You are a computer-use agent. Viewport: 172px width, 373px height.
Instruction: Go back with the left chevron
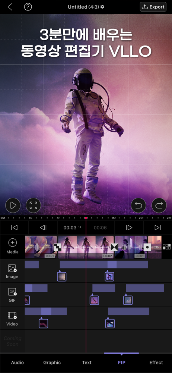[x=10, y=7]
